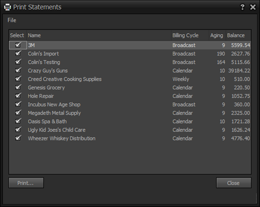Click balance value 360.00

pos(242,105)
